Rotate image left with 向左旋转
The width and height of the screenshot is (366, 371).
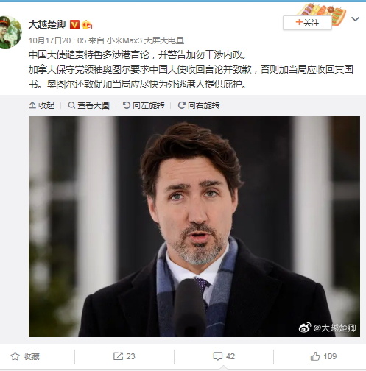144,105
